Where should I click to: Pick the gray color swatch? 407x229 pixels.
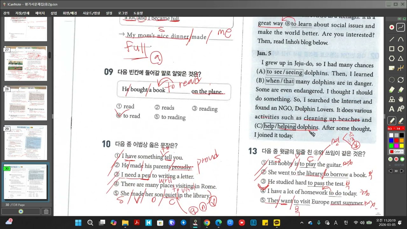397,135
